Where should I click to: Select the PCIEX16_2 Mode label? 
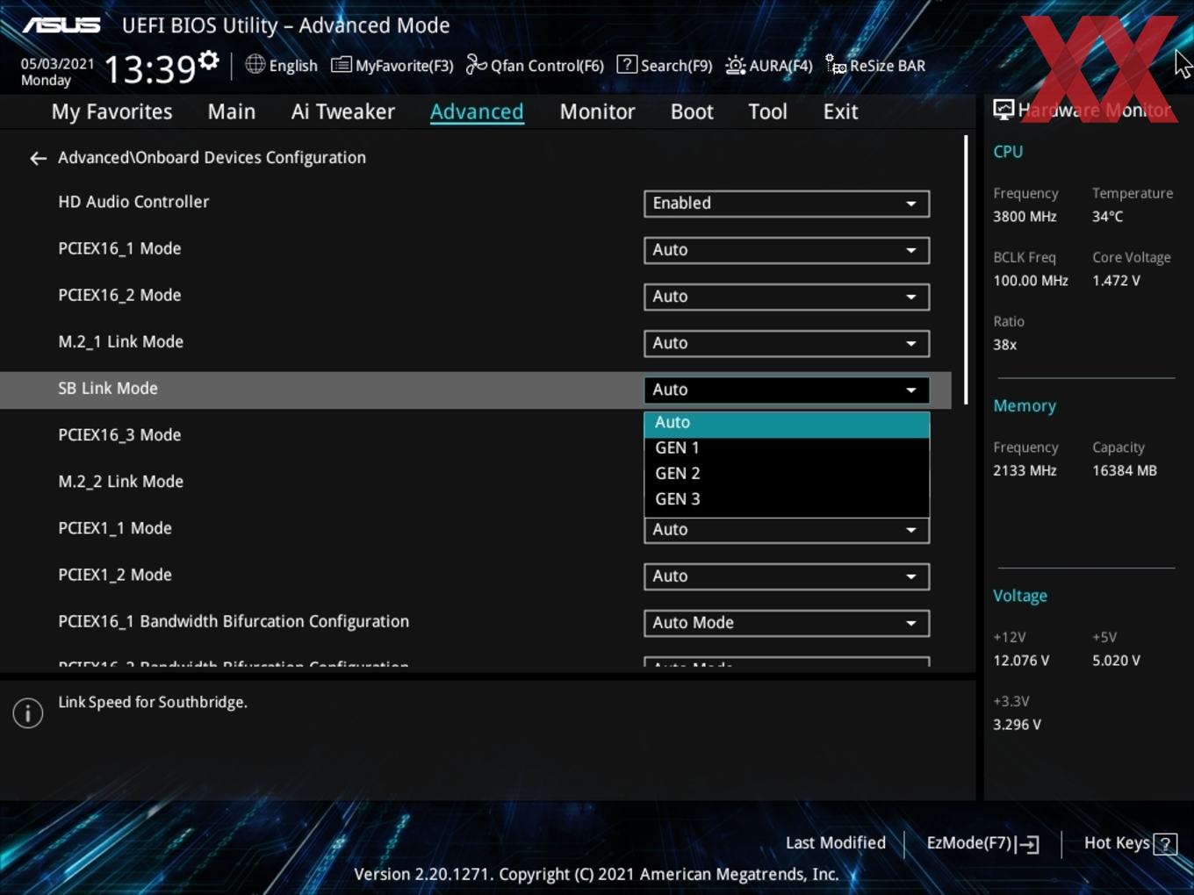pyautogui.click(x=119, y=296)
